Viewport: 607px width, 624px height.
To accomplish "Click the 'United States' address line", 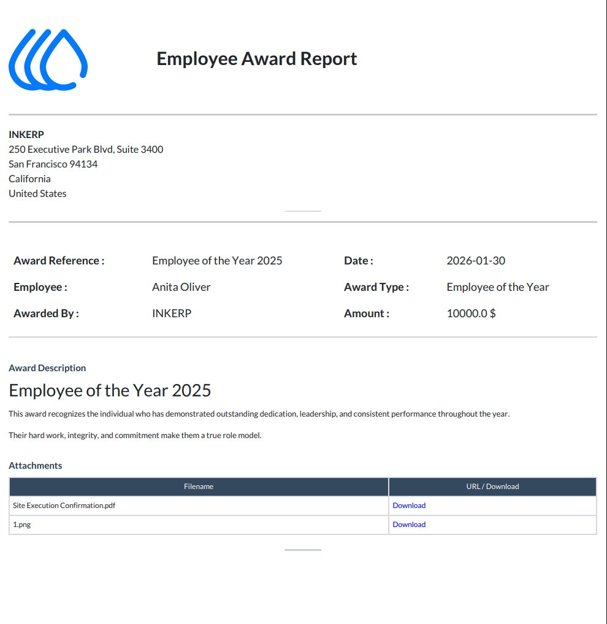I will tap(37, 193).
